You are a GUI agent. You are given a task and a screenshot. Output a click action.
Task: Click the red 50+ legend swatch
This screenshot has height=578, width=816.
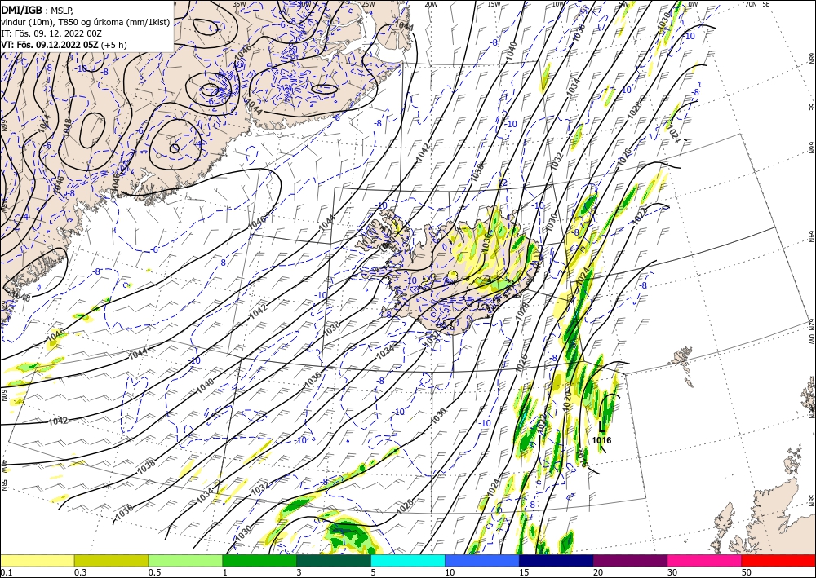tap(778, 560)
